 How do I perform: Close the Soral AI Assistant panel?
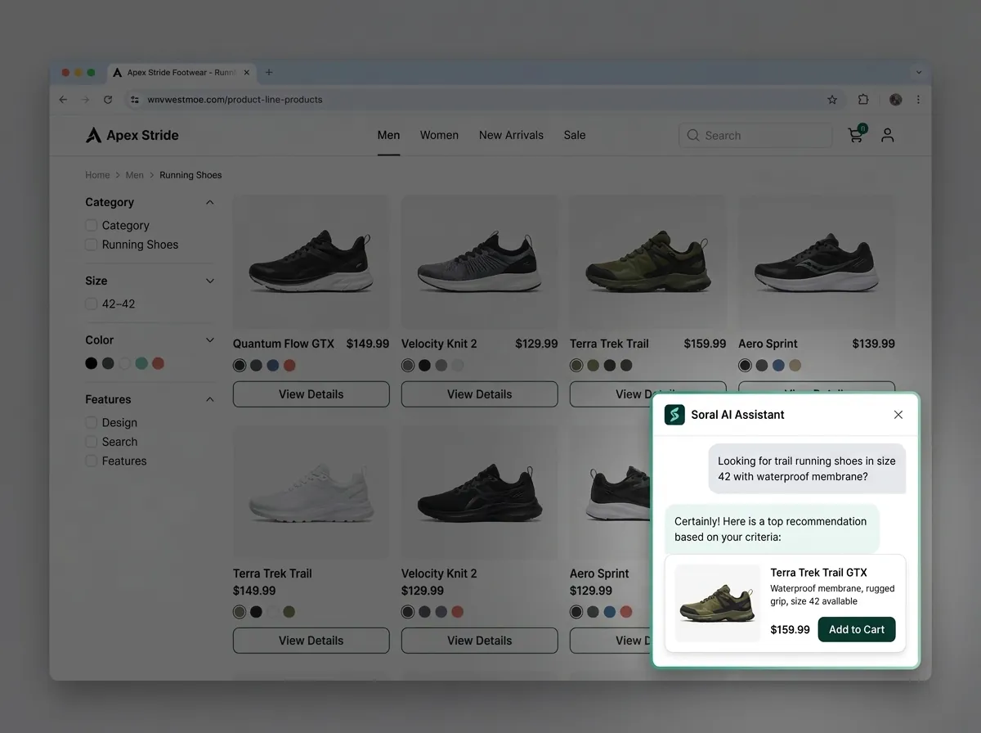pos(898,415)
